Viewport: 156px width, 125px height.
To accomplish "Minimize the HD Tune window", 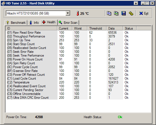I will [x=143, y=3].
